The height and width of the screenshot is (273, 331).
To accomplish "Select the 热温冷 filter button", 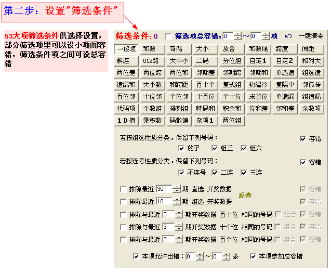I will coord(258,85).
